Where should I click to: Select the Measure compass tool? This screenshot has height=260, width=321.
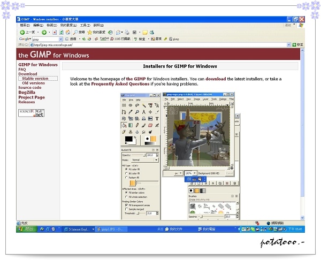coord(144,112)
